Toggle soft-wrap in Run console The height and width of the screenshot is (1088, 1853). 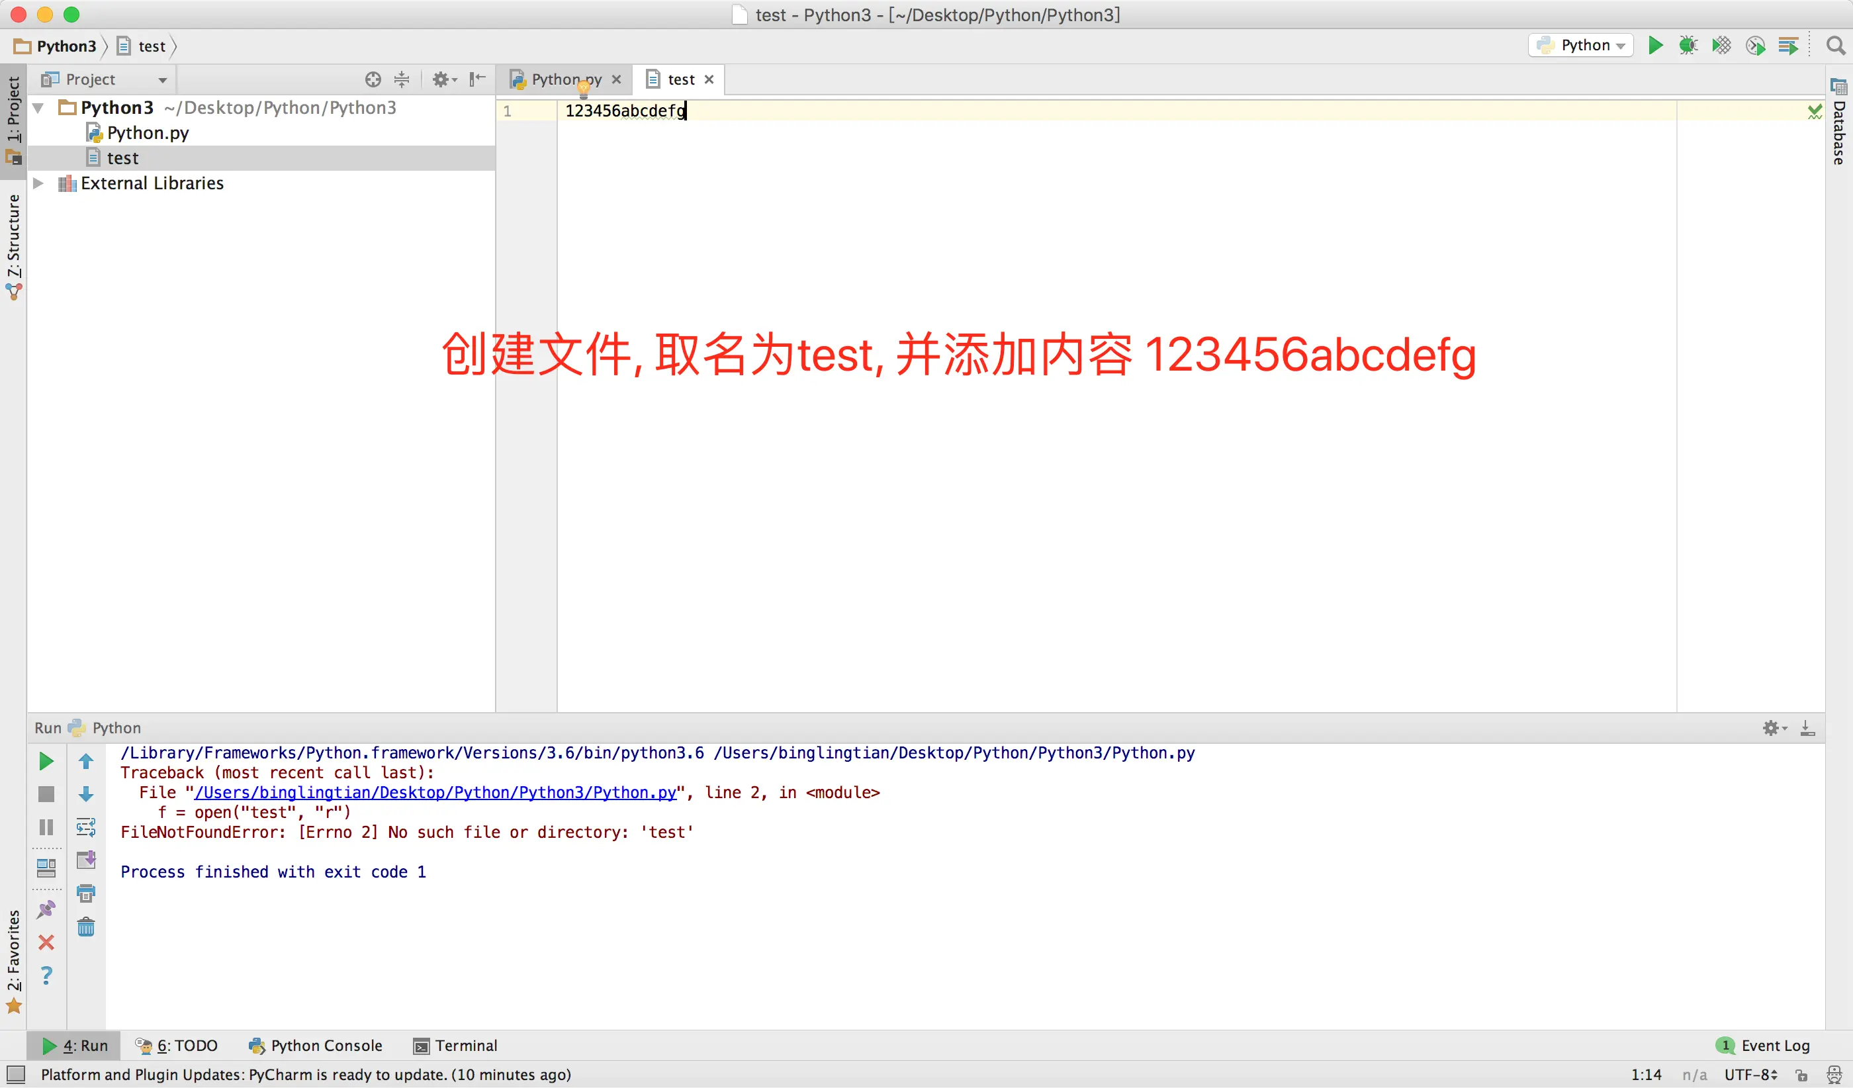click(86, 827)
